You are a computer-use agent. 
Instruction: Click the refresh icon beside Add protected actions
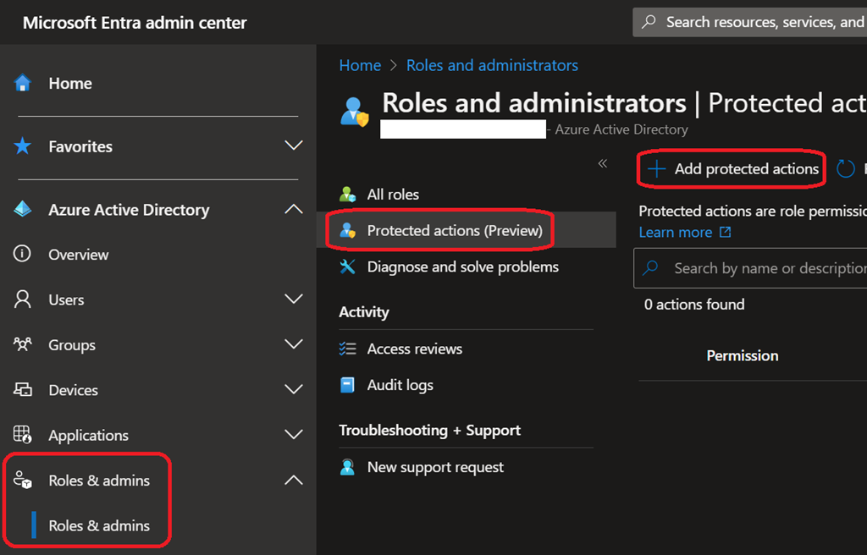(x=845, y=169)
